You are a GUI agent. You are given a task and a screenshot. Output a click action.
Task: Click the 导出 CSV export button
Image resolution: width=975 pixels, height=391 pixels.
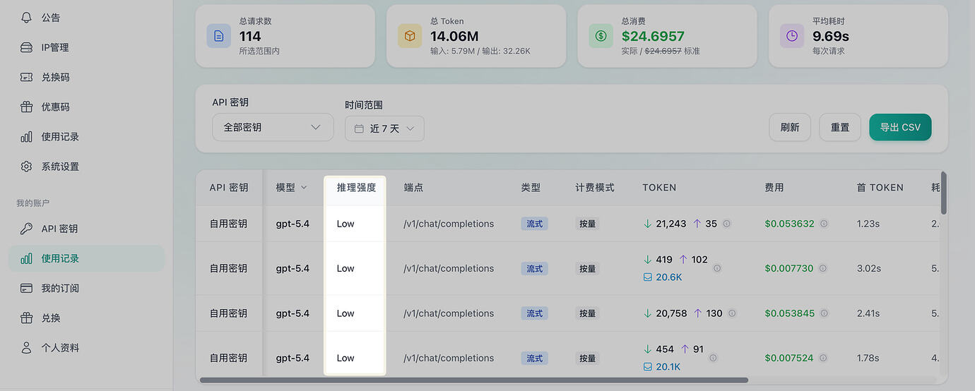[900, 127]
